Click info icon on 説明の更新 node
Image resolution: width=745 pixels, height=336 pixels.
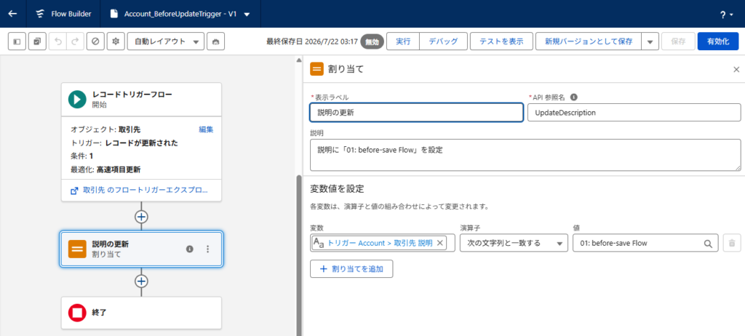[190, 249]
